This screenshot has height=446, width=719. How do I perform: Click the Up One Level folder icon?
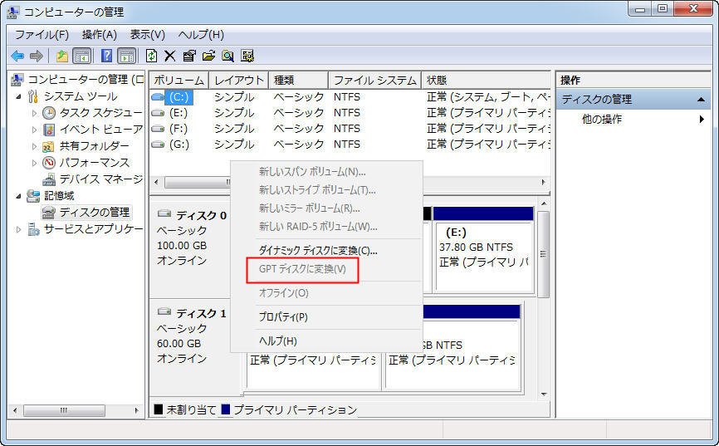(61, 56)
